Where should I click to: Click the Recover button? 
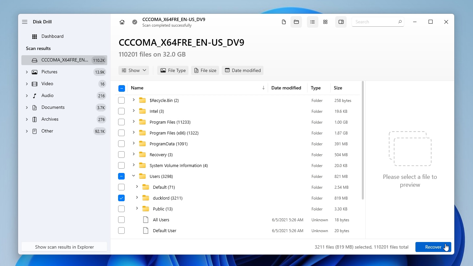(x=433, y=247)
